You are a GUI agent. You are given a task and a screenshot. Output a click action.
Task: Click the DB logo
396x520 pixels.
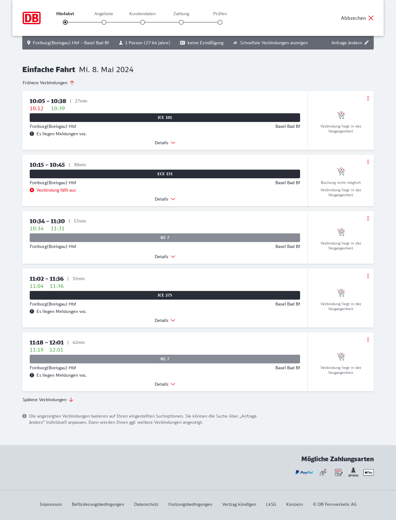[x=32, y=18]
